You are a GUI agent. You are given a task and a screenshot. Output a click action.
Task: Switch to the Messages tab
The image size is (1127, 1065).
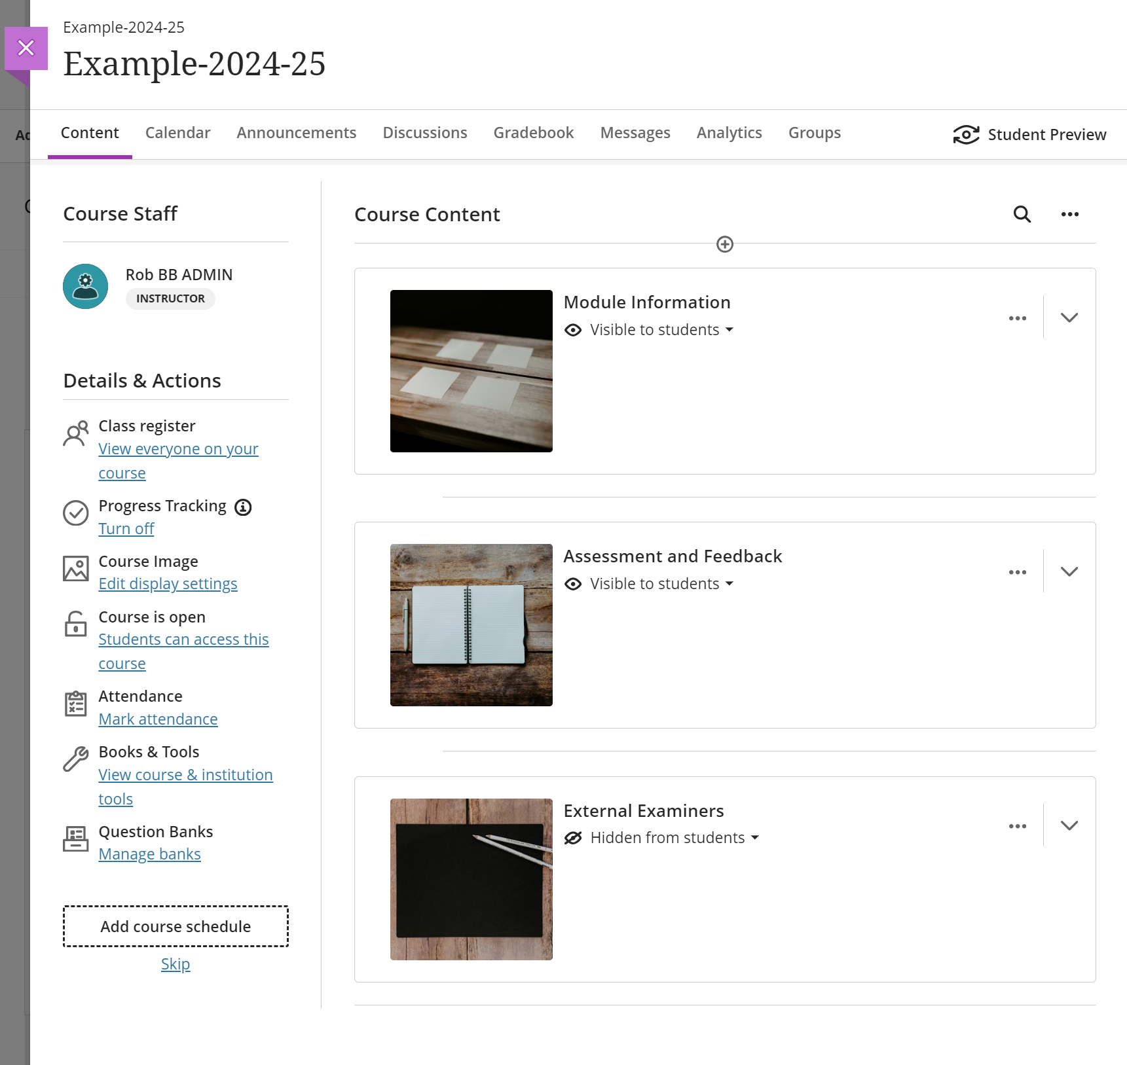(x=635, y=133)
